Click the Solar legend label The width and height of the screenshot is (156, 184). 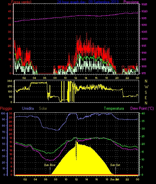pyautogui.click(x=43, y=108)
